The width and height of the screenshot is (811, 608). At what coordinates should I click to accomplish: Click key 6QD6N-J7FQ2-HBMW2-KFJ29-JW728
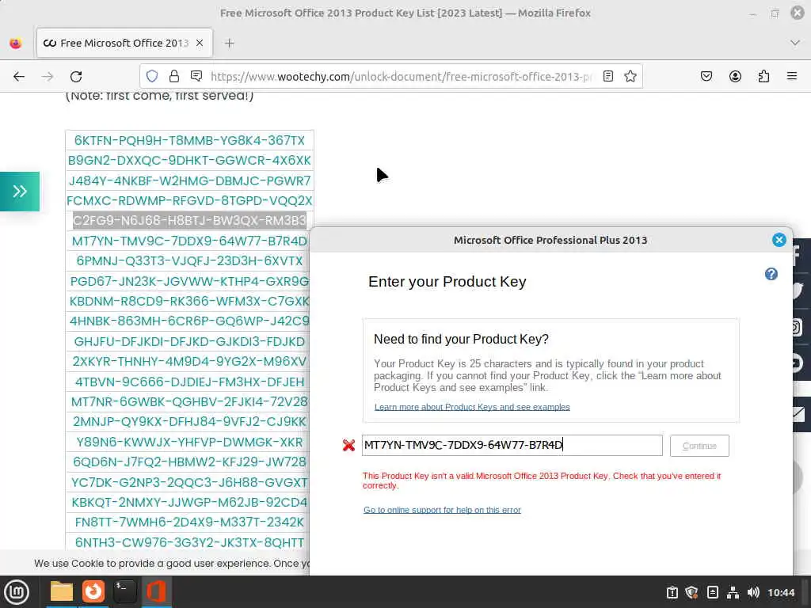pos(189,462)
